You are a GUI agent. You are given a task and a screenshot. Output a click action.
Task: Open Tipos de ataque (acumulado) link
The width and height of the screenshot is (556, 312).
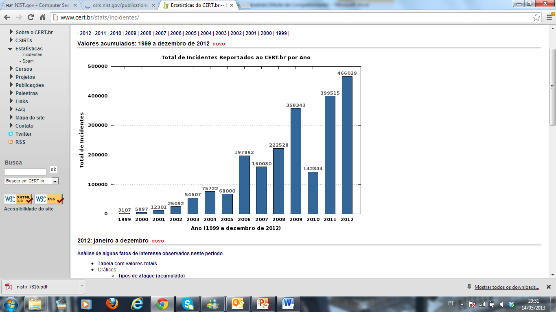(x=151, y=276)
